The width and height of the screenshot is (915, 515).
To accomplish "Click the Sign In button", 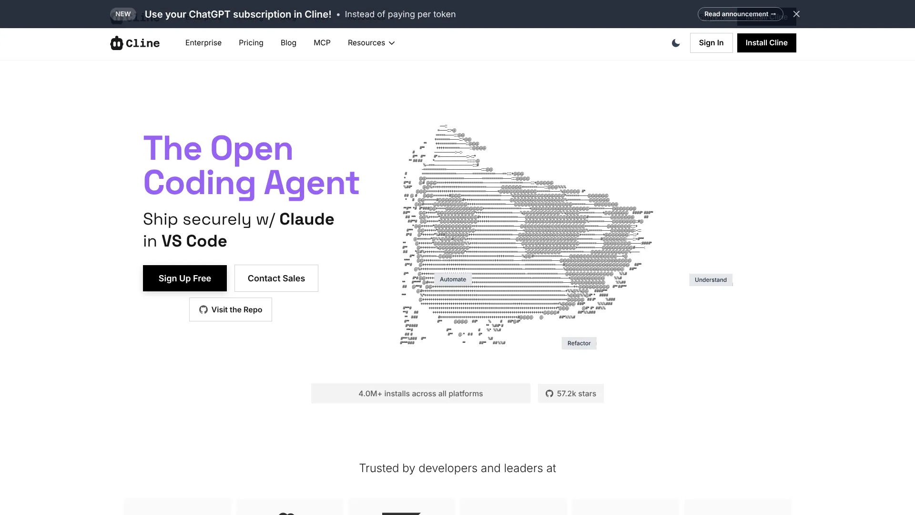I will coord(711,43).
